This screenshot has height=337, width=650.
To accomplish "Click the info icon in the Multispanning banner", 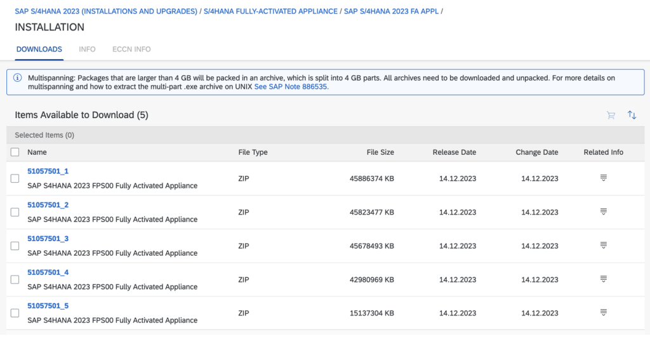I will coord(17,78).
